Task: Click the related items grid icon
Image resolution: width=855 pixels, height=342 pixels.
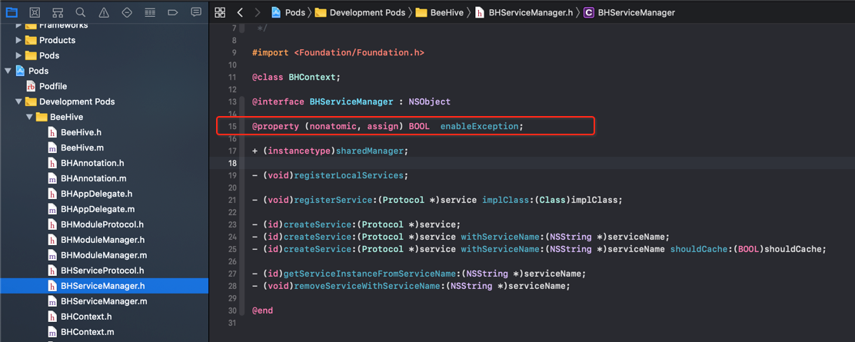Action: click(220, 12)
